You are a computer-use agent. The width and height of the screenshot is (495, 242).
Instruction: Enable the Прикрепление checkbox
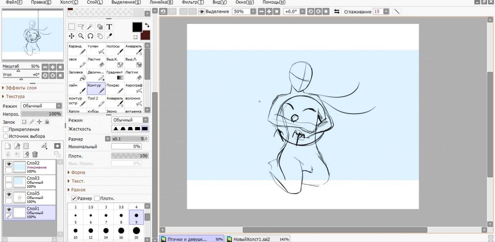[6, 129]
